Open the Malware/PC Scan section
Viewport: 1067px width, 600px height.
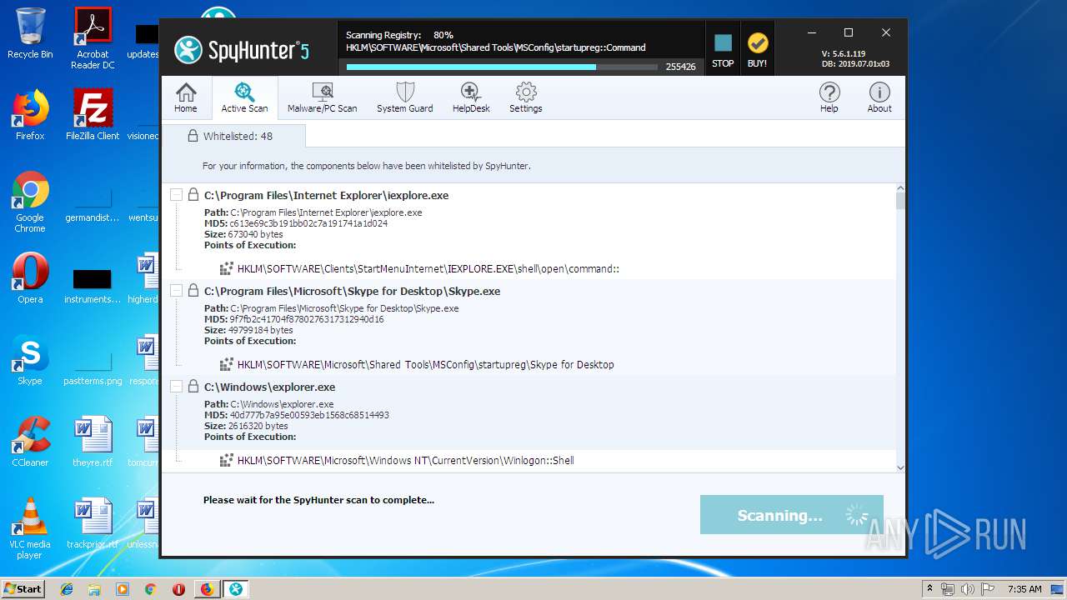click(x=322, y=97)
